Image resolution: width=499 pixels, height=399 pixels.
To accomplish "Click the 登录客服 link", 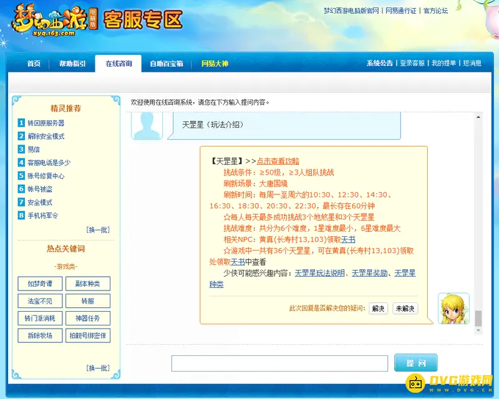I will pos(412,63).
